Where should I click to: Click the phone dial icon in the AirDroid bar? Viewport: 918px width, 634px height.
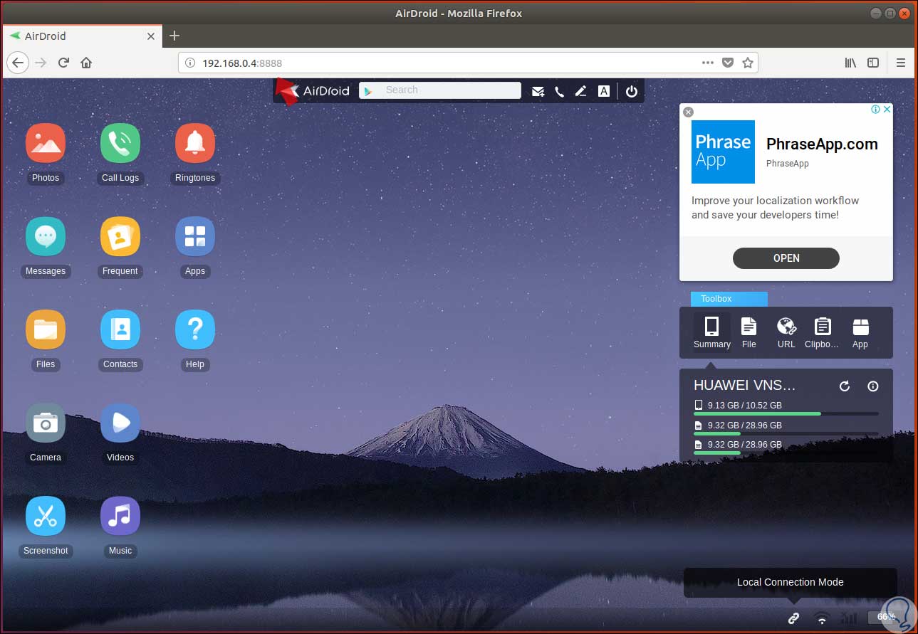(x=560, y=91)
